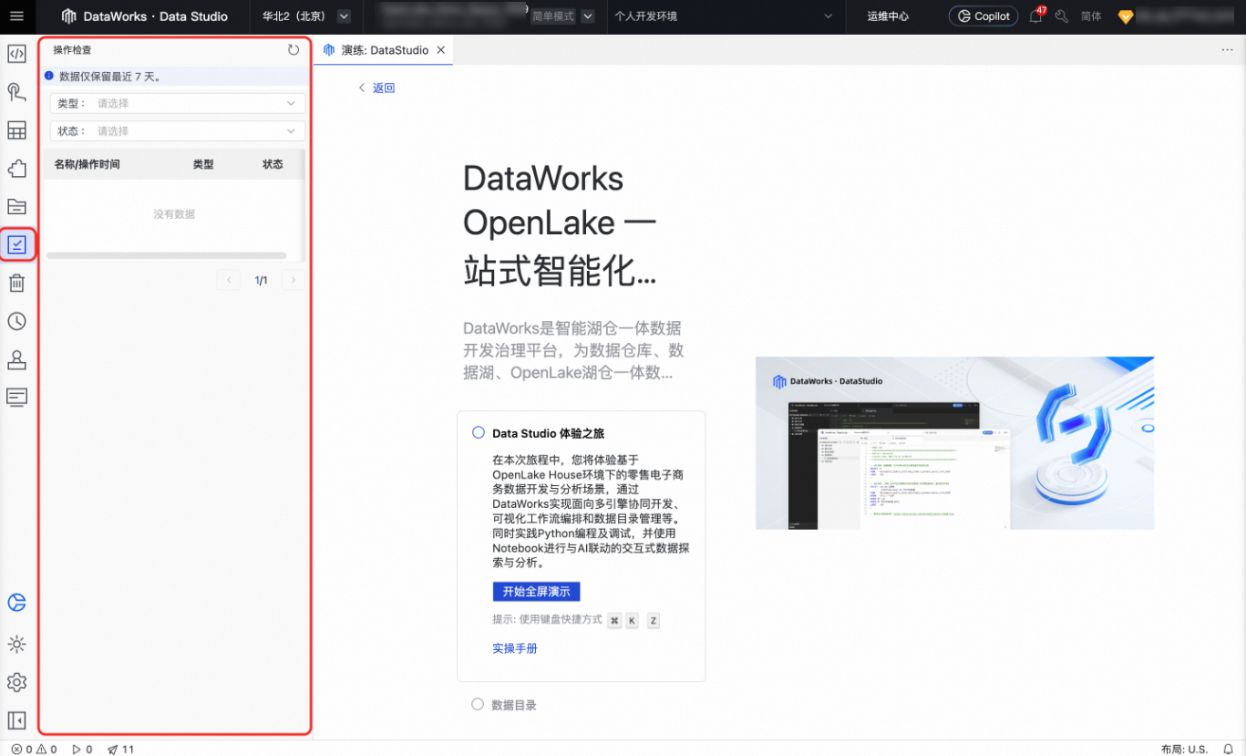Click the 开始全屏演示 button
Screen dimensions: 1246x756
[x=536, y=591]
